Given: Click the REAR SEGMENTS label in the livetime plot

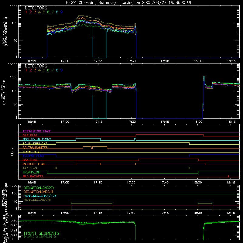Looking at the screenshot, I should 40,237.
